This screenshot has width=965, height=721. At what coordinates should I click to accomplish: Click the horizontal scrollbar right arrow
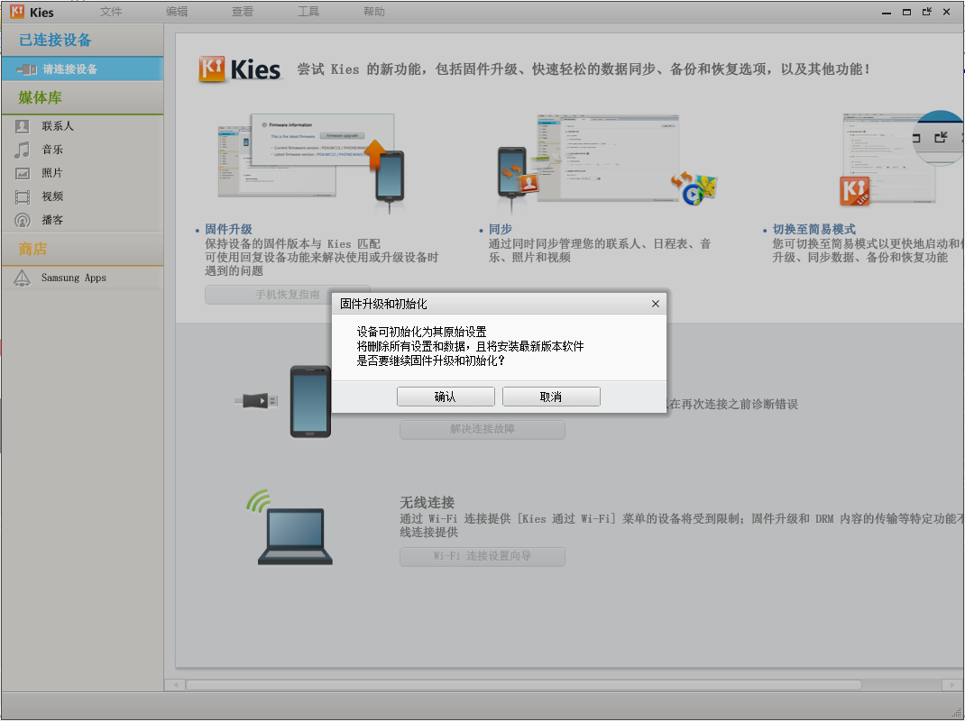coord(952,685)
